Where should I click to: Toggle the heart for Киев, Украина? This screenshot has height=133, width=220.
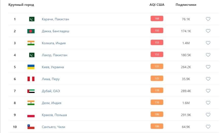tap(208, 67)
